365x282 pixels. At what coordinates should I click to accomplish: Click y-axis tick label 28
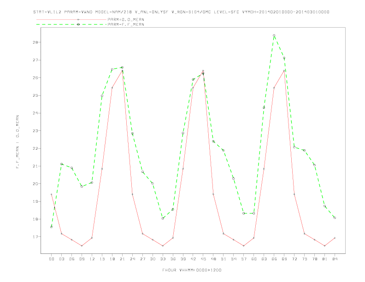click(35, 42)
